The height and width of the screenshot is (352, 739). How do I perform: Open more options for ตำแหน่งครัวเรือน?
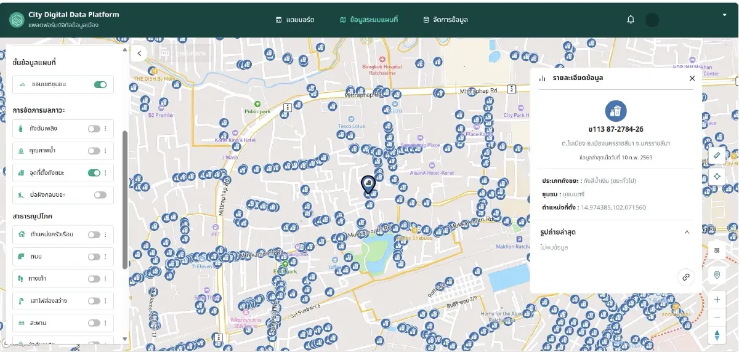pos(105,234)
